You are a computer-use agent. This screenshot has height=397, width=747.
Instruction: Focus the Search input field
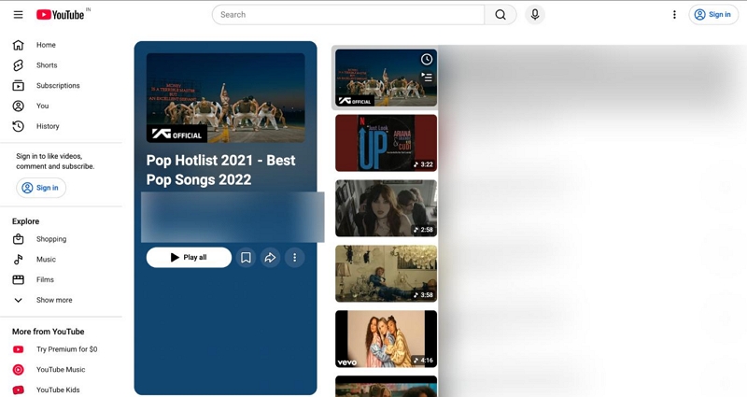click(348, 15)
